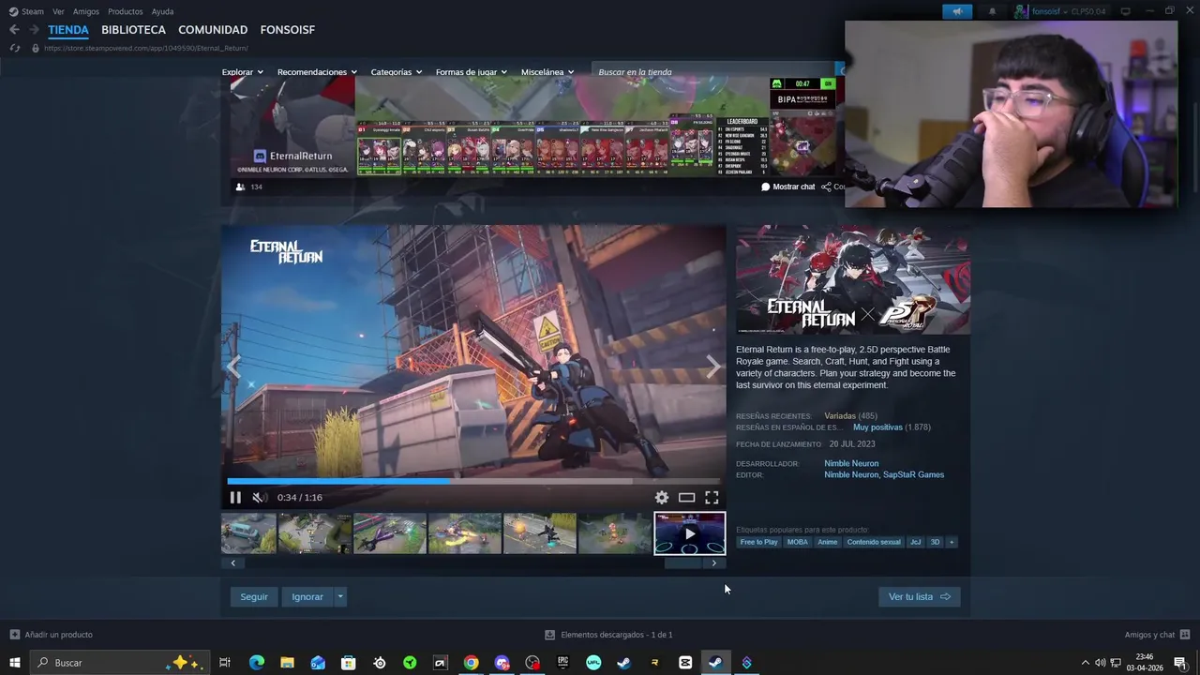Open Steam notifications bell
Viewport: 1200px width, 675px height.
(992, 11)
